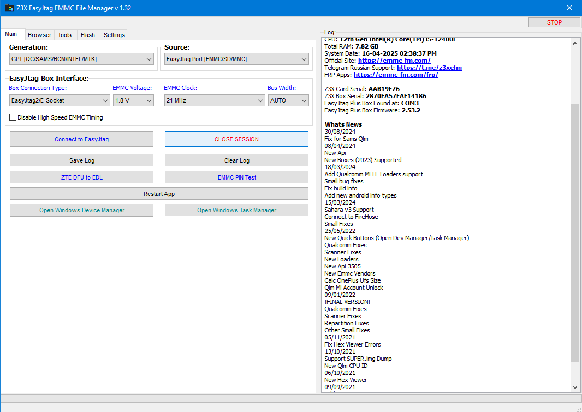Open the t.me/z3xefm Telegram link

pos(429,68)
